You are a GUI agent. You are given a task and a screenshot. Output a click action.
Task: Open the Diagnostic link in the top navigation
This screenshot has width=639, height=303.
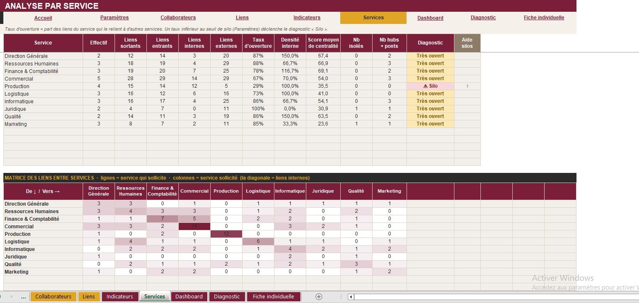pyautogui.click(x=483, y=18)
